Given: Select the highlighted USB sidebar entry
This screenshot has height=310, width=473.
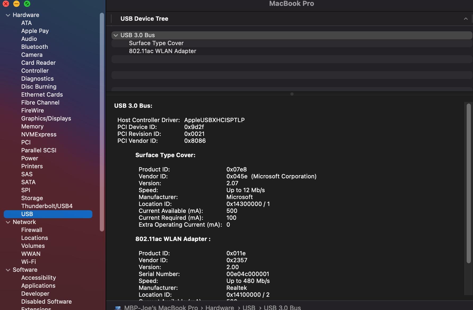Looking at the screenshot, I should click(x=48, y=214).
